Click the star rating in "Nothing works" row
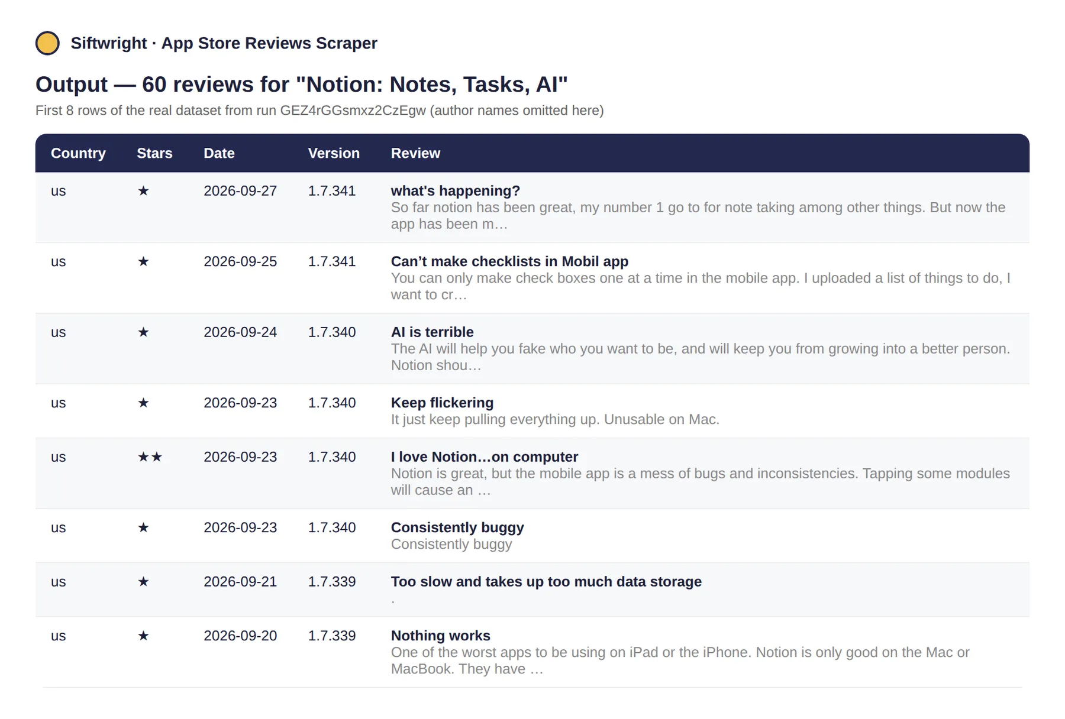The width and height of the screenshot is (1065, 719). click(x=143, y=636)
